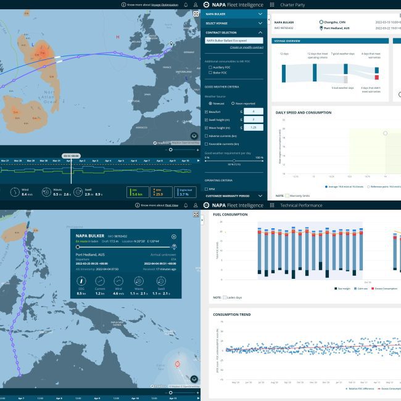Click Wave height limit field showing 1.25
Image resolution: width=401 pixels, height=401 pixels.
pyautogui.click(x=253, y=127)
